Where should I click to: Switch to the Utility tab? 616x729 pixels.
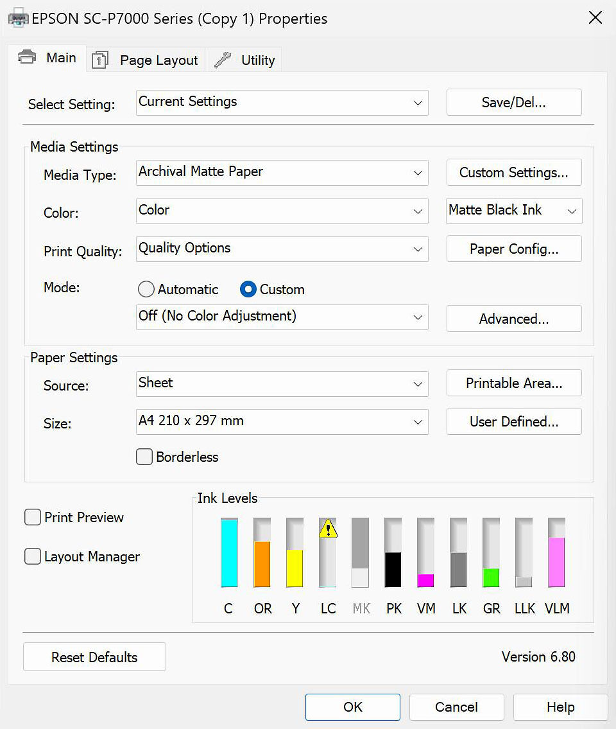(258, 59)
